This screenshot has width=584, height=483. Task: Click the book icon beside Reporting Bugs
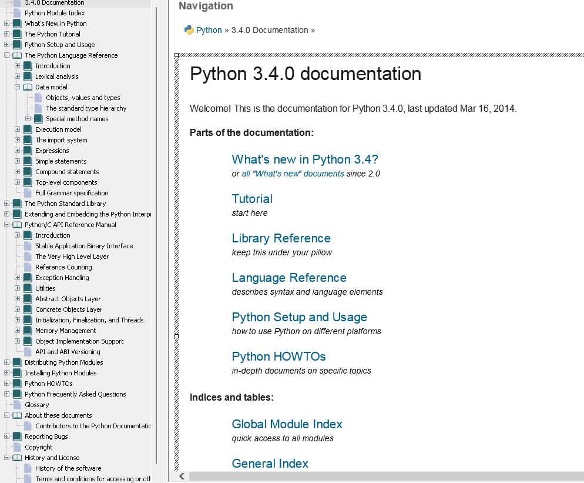pyautogui.click(x=17, y=437)
